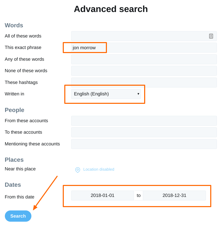
Task: Click the Dates section heading
Action: pyautogui.click(x=13, y=185)
